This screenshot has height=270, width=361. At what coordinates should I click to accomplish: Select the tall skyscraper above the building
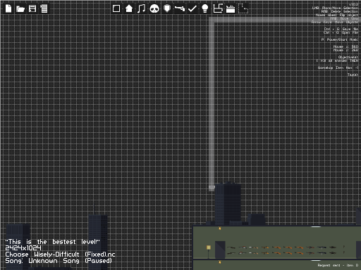[x=228, y=203]
